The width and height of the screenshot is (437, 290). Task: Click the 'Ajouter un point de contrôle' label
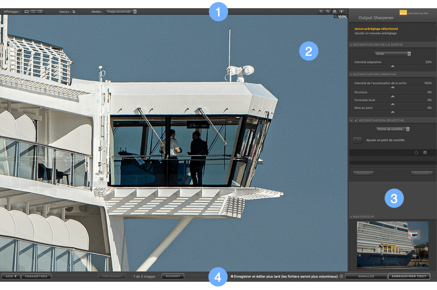[x=385, y=140]
